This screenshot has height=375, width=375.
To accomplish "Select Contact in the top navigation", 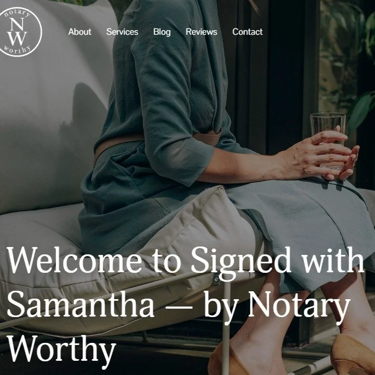I will click(248, 32).
